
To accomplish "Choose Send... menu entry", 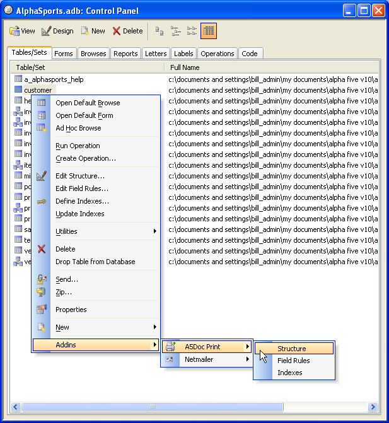I will (x=96, y=279).
